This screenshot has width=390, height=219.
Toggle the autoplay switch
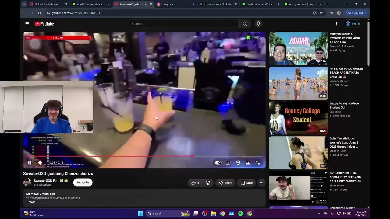(x=218, y=163)
